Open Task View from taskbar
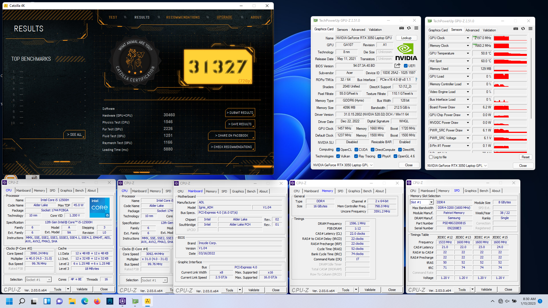This screenshot has width=548, height=308. [x=34, y=301]
